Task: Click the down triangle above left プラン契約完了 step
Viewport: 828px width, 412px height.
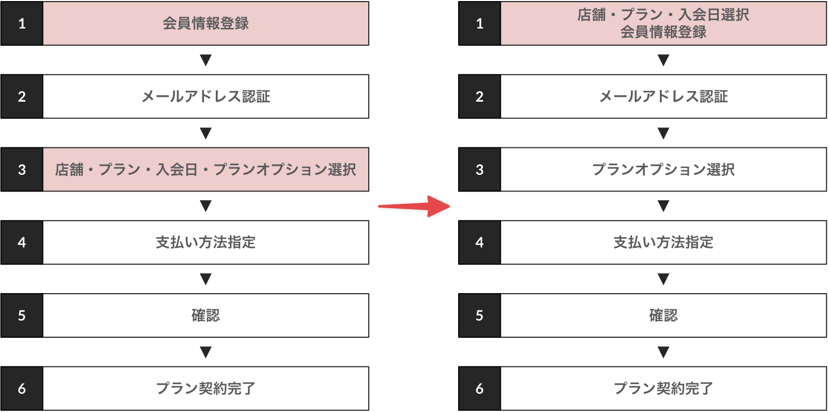Action: (206, 352)
